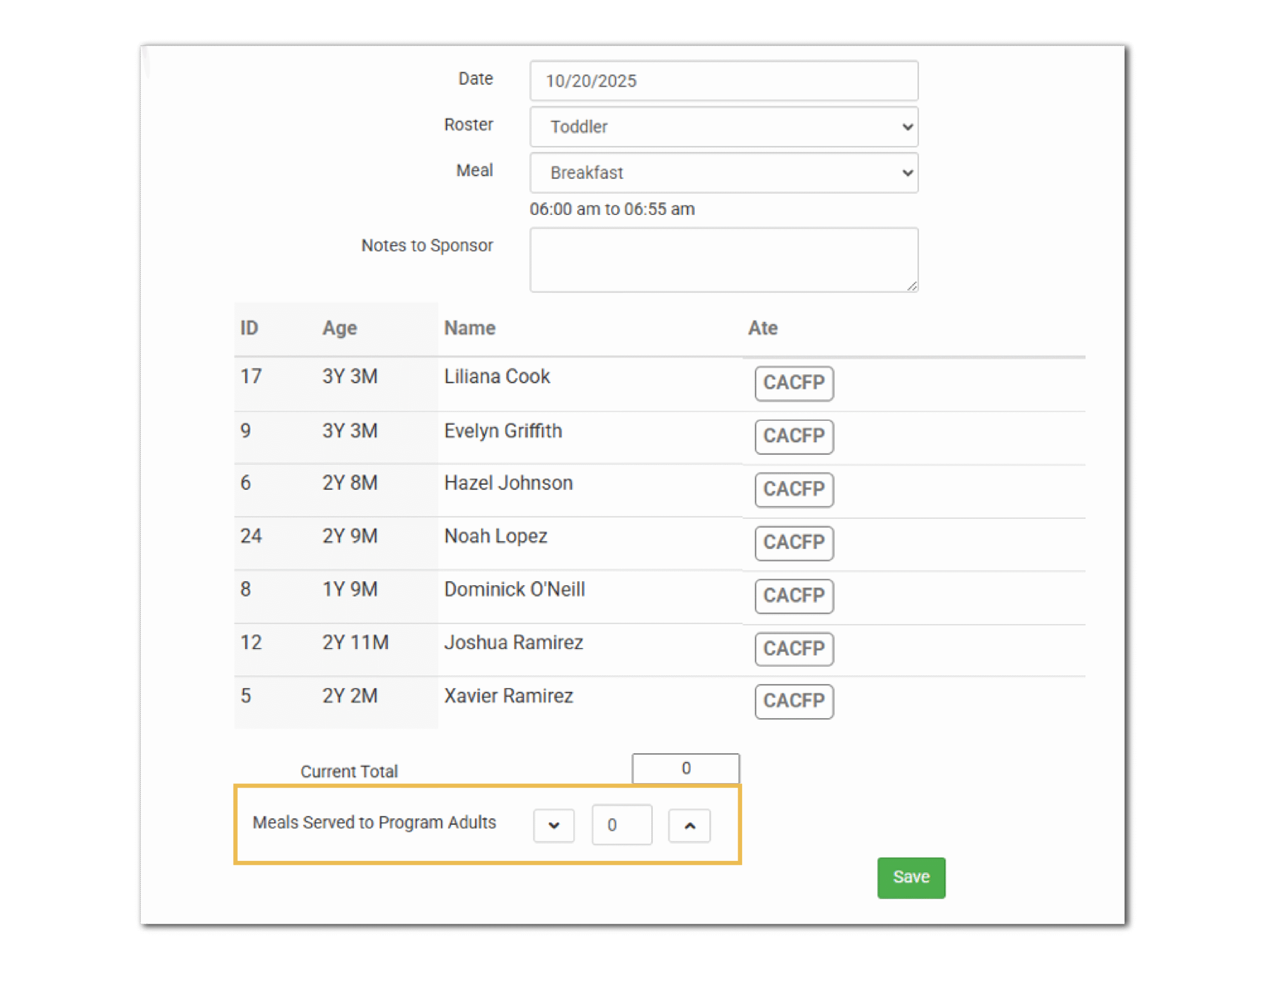Click the adult meals count field
This screenshot has height=984, width=1265.
tap(622, 825)
